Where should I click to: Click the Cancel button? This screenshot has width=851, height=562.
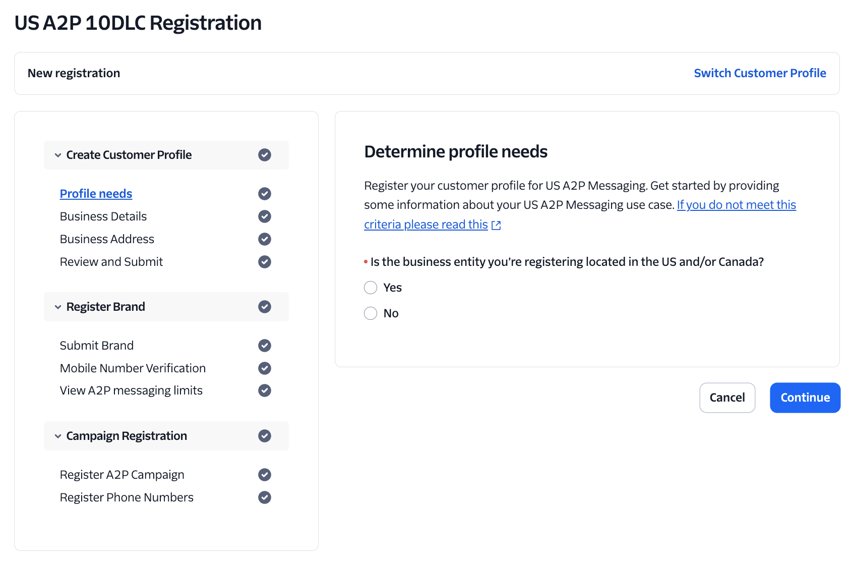pos(727,398)
